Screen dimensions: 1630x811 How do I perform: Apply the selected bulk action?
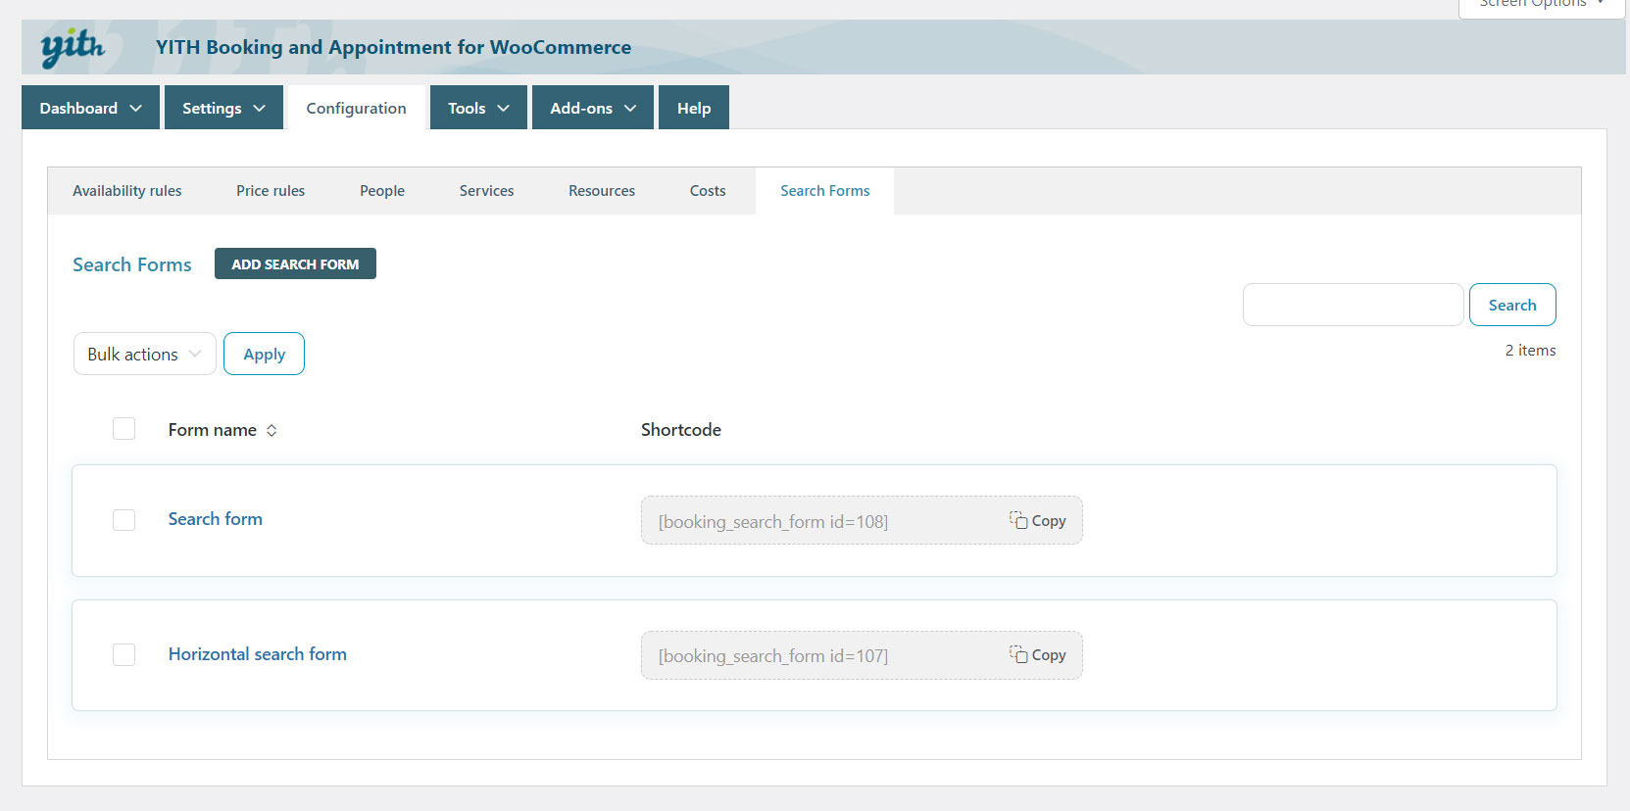[x=264, y=354]
